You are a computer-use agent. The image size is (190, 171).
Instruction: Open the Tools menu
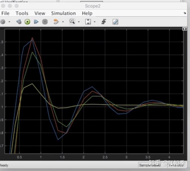point(22,13)
